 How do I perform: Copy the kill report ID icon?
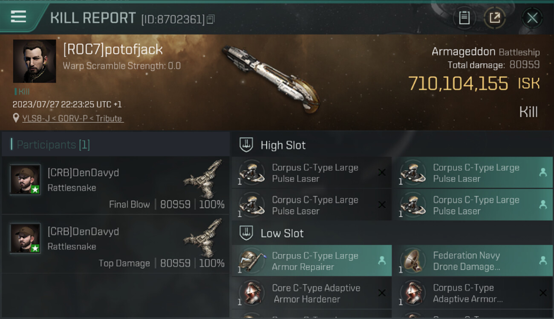coord(211,19)
